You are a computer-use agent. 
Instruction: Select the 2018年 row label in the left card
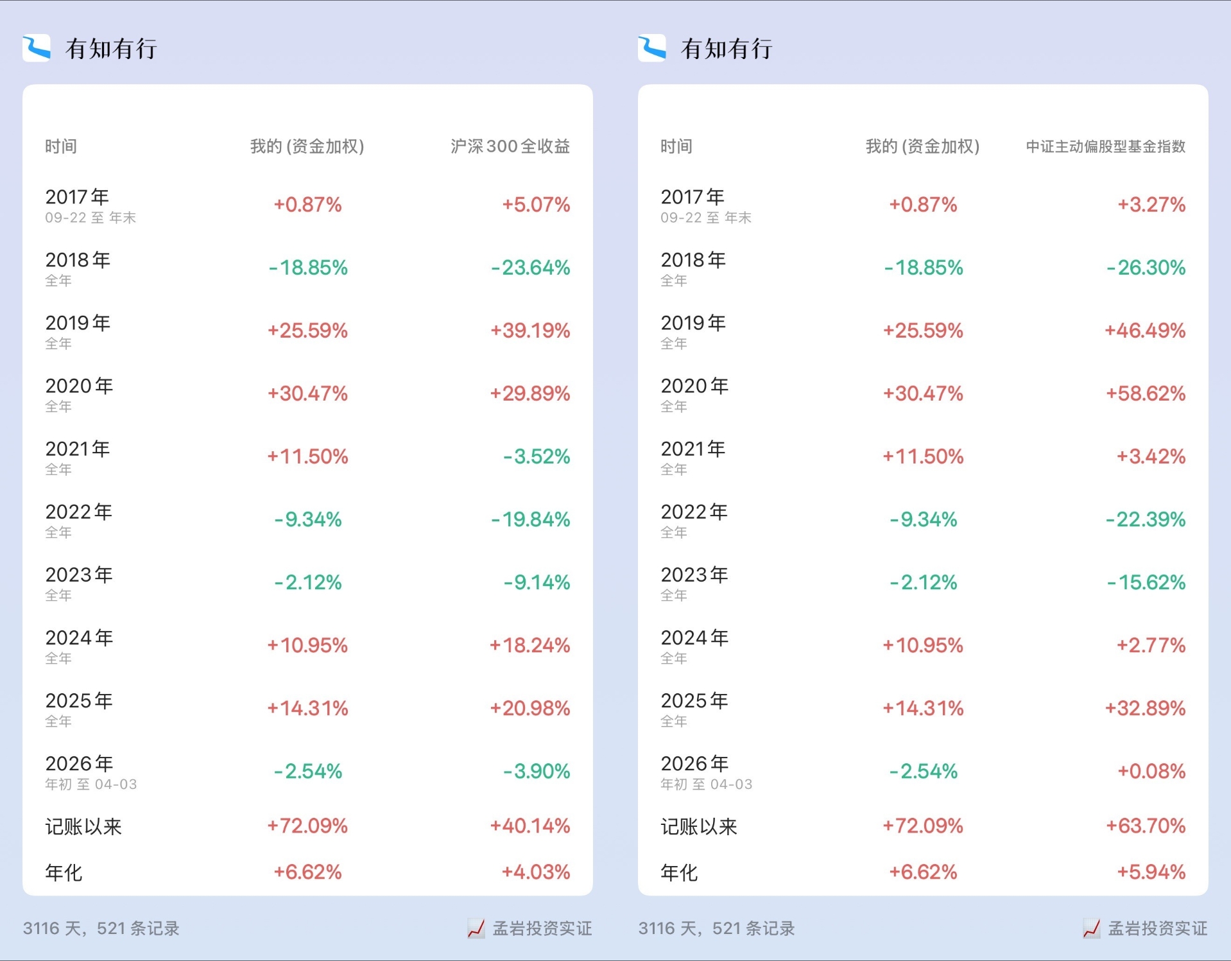[x=78, y=260]
